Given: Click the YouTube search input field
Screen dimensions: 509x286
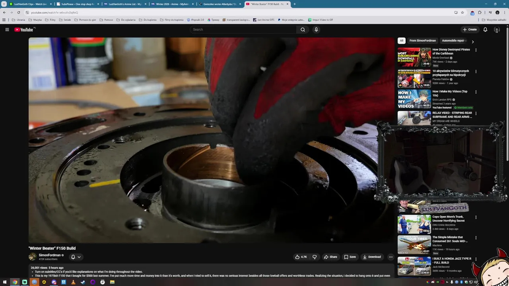Looking at the screenshot, I should 243,29.
